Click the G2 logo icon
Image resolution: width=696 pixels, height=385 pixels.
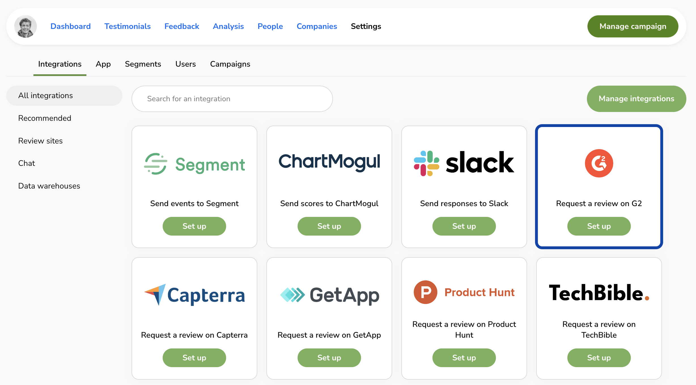[599, 163]
